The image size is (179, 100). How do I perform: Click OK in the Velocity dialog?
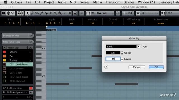pyautogui.click(x=156, y=67)
